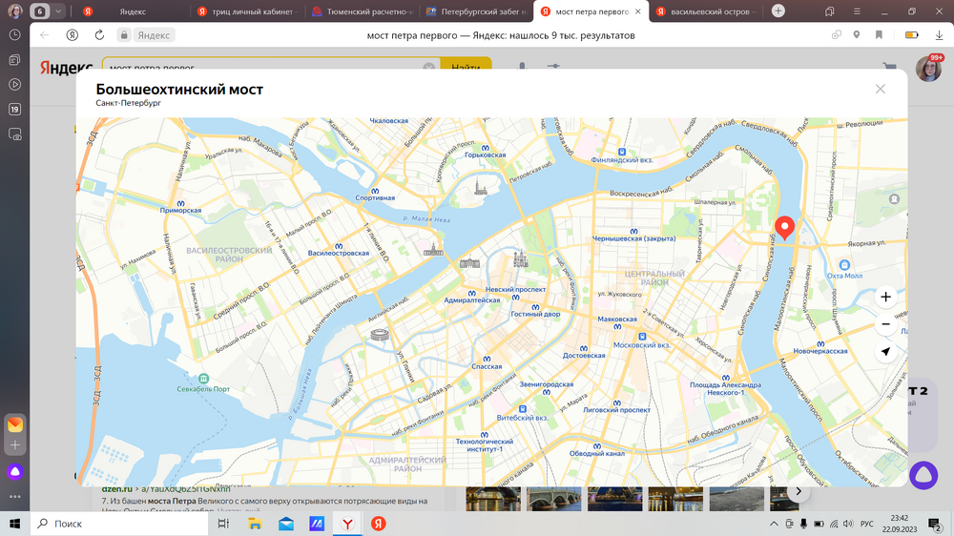The image size is (954, 536).
Task: Show hidden tray icons chevron
Action: [x=774, y=524]
